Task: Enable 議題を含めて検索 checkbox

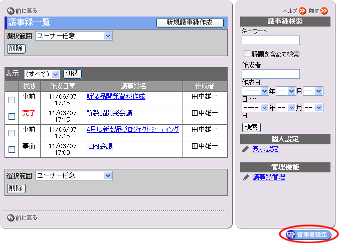Action: click(247, 54)
